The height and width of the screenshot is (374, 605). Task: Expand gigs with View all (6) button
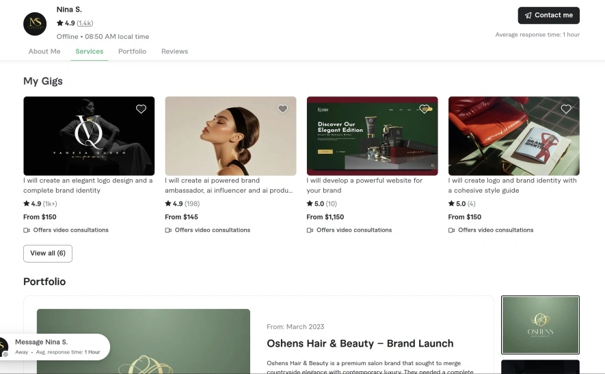[x=48, y=253]
